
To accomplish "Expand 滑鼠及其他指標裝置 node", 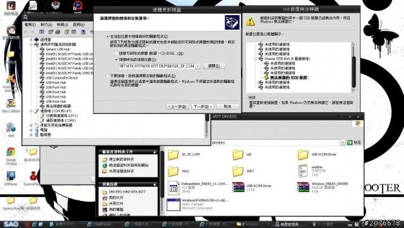I will coord(31,125).
